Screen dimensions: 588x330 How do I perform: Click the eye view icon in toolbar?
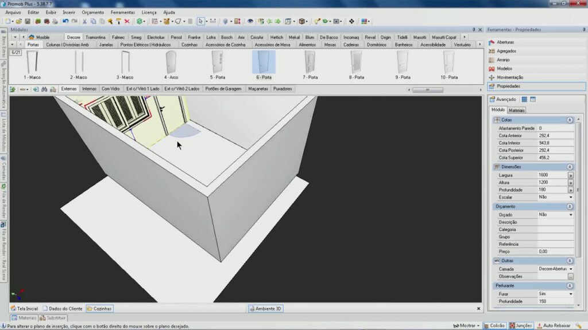click(250, 21)
